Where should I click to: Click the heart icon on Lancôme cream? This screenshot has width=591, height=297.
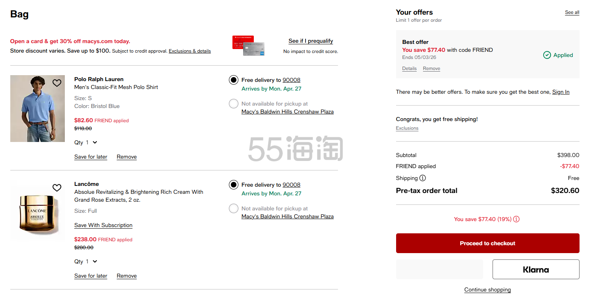(57, 188)
